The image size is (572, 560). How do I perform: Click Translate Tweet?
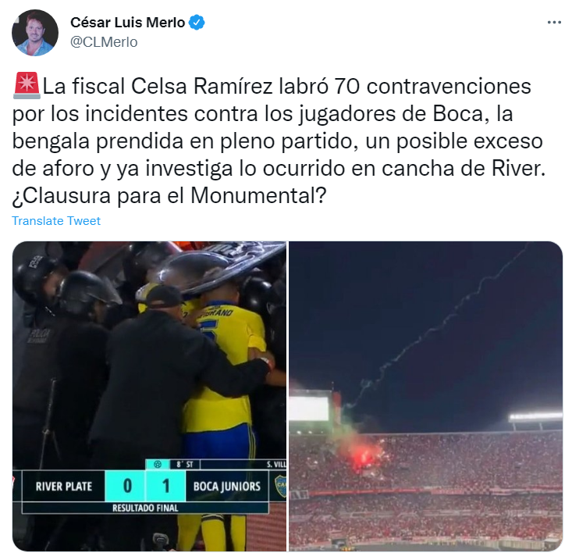click(x=56, y=221)
